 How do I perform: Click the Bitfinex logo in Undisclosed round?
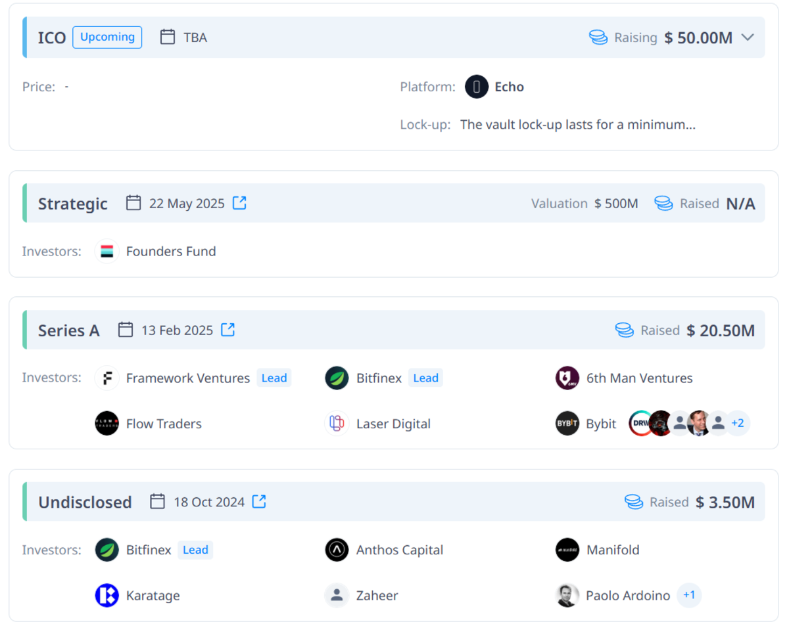point(107,550)
